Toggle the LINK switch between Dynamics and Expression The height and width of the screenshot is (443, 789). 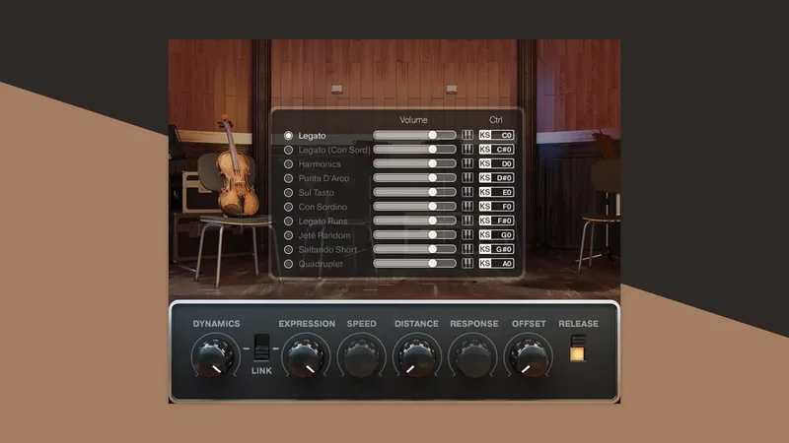pos(261,348)
